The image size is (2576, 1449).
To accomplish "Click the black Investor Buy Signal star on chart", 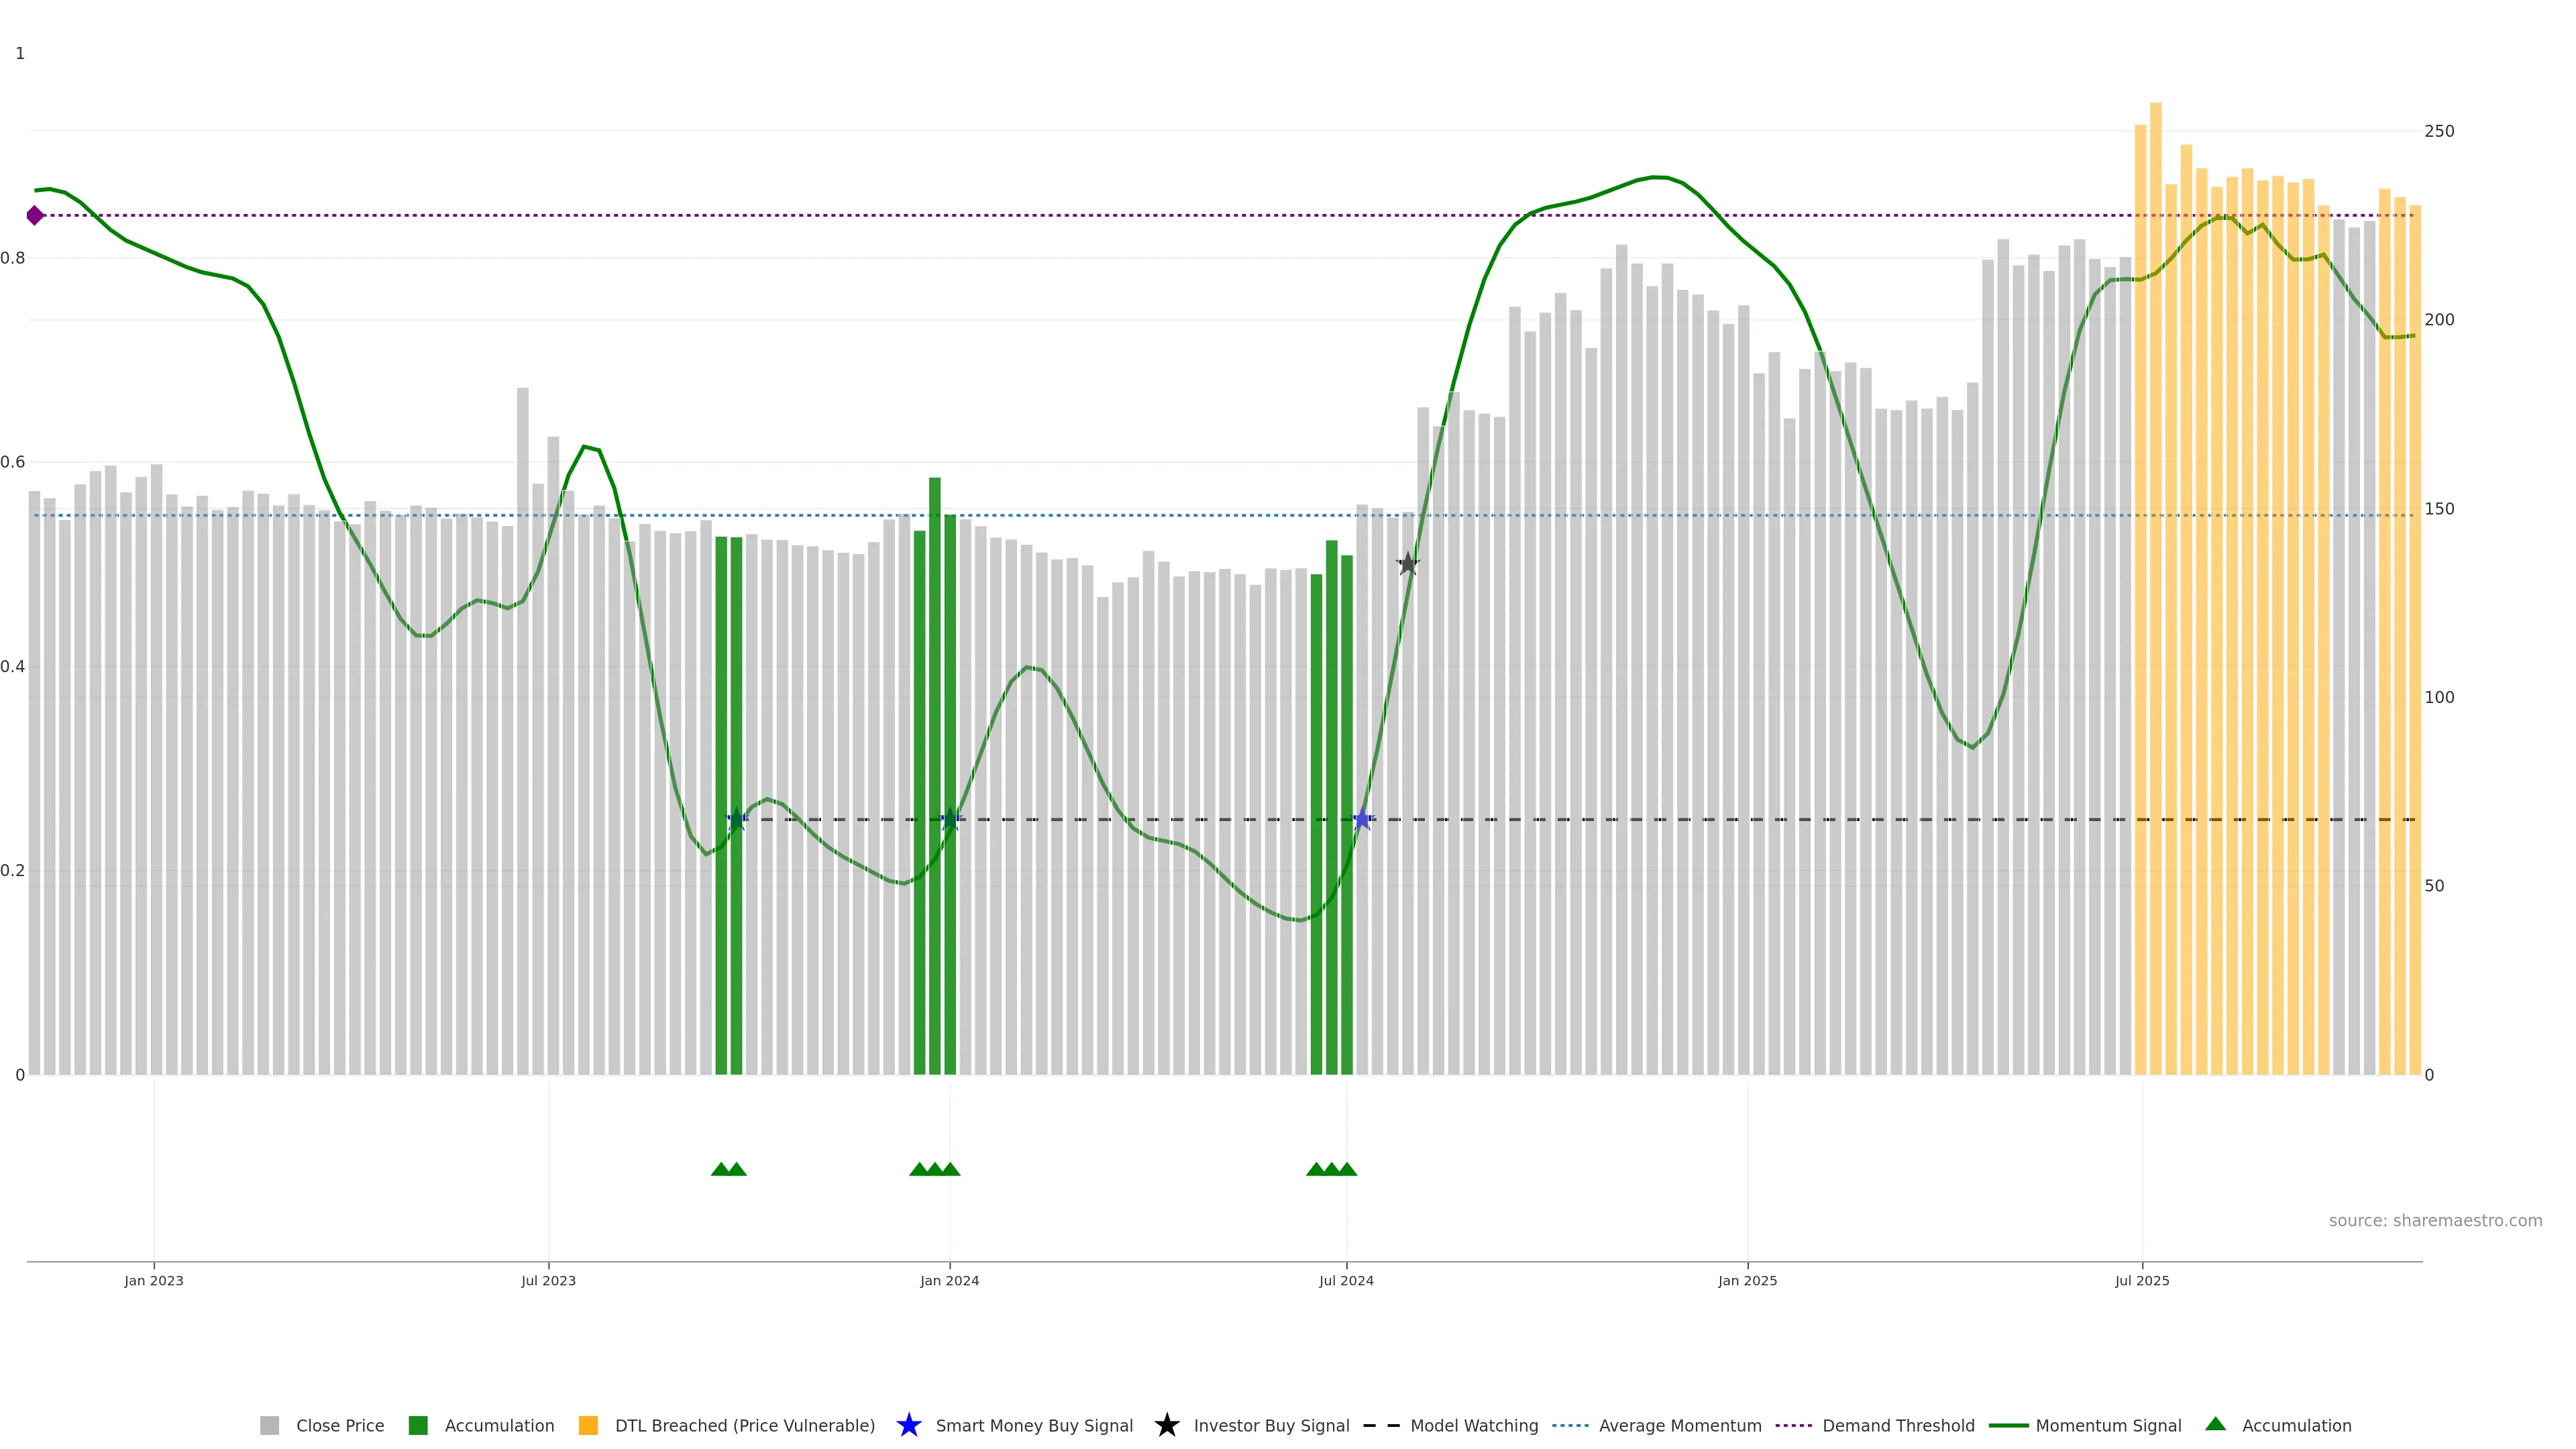I will click(x=1407, y=564).
